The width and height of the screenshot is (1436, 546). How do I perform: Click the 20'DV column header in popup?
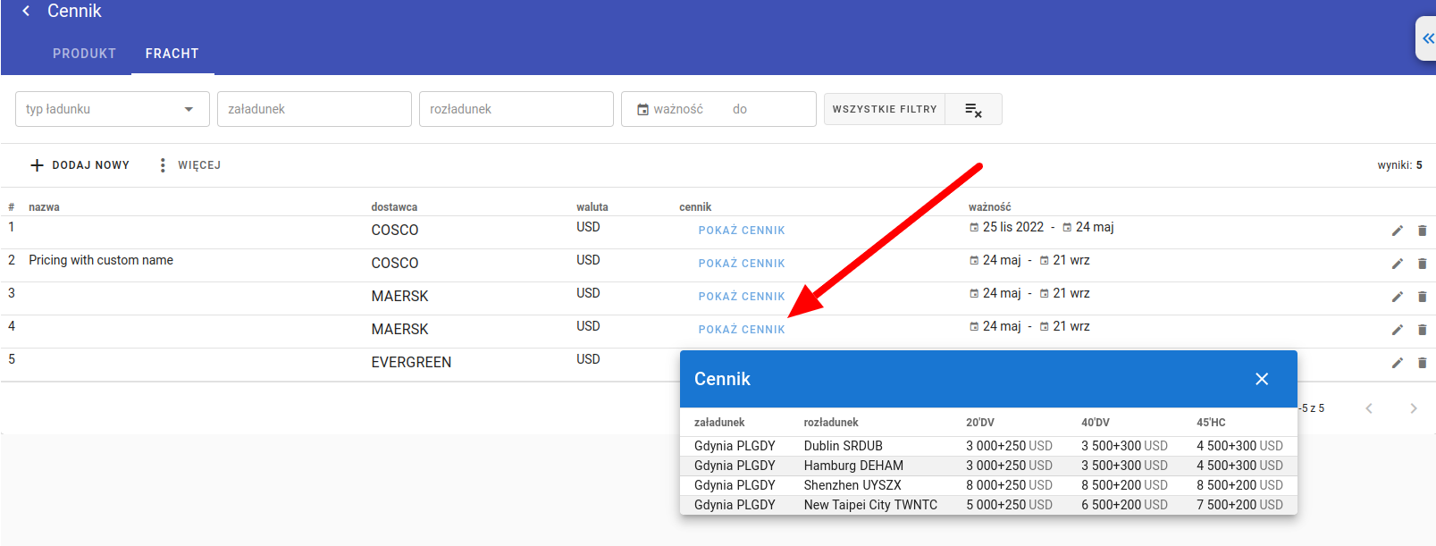pos(979,423)
